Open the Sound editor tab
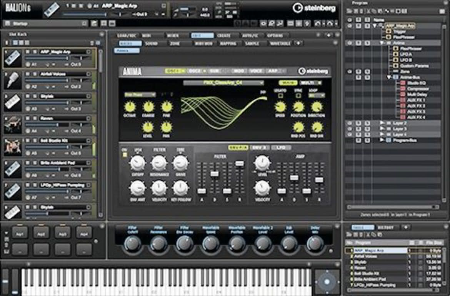 click(151, 43)
